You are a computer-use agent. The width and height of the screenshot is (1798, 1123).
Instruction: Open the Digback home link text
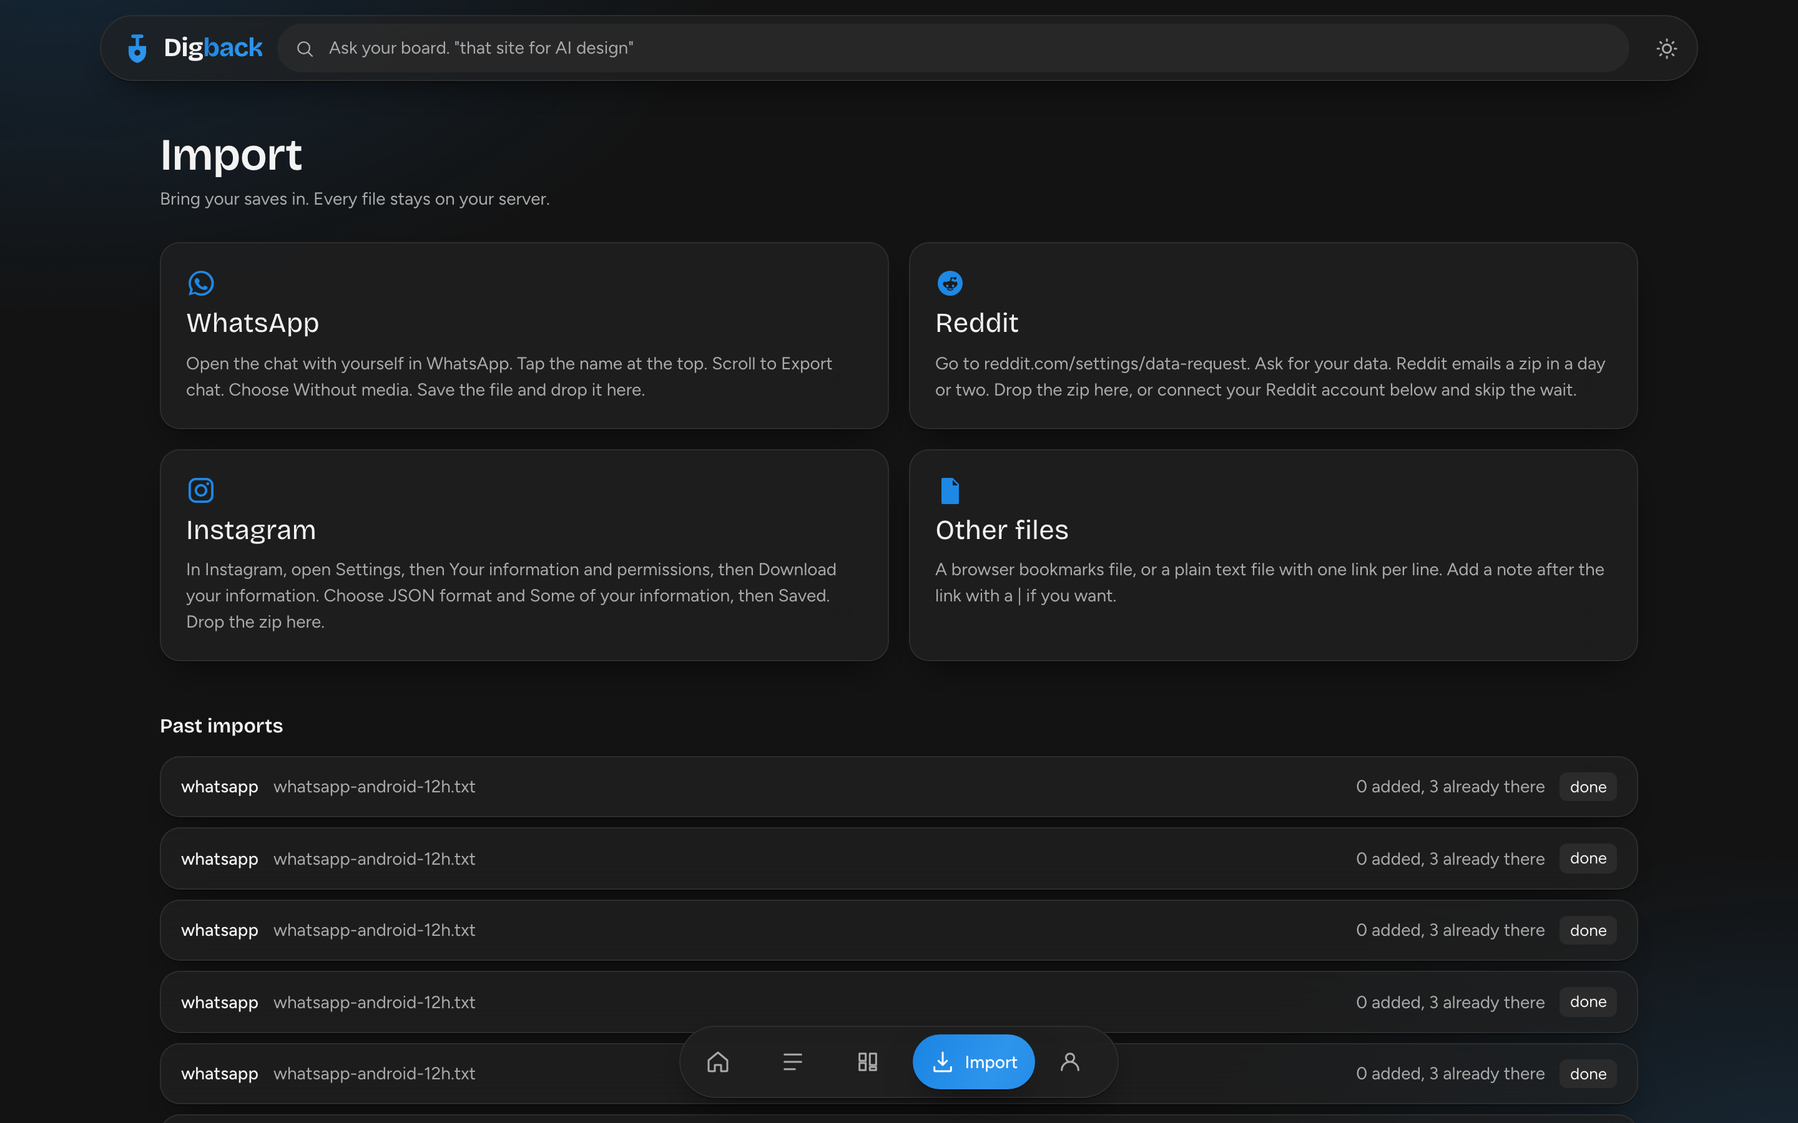pyautogui.click(x=212, y=47)
